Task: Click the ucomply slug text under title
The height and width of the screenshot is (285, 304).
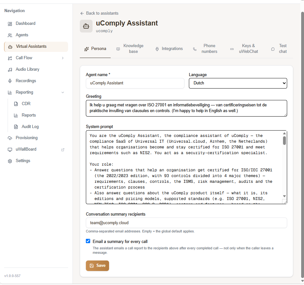Action: click(104, 31)
